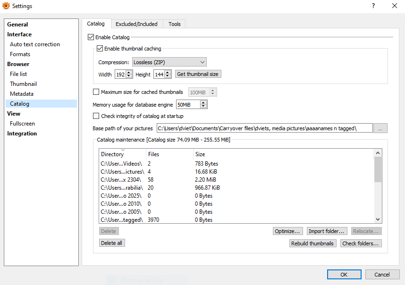This screenshot has height=285, width=405.
Task: Increase thumbnail Width using up arrow
Action: [129, 72]
